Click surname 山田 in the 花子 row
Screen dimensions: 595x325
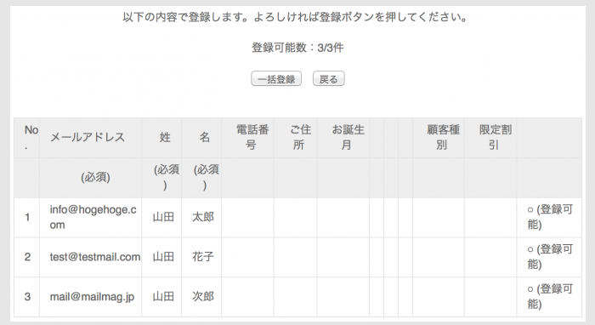163,257
